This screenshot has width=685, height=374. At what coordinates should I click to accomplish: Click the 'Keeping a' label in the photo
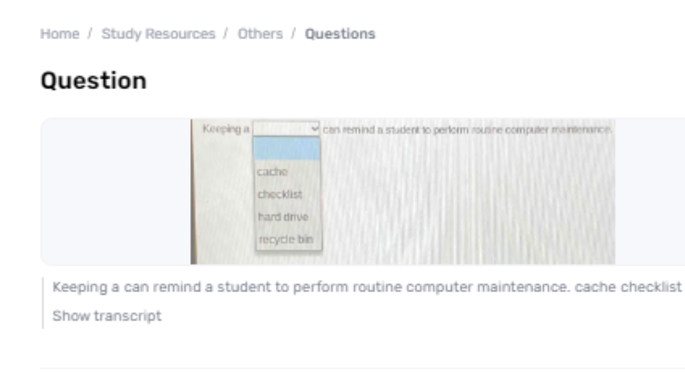(x=226, y=129)
